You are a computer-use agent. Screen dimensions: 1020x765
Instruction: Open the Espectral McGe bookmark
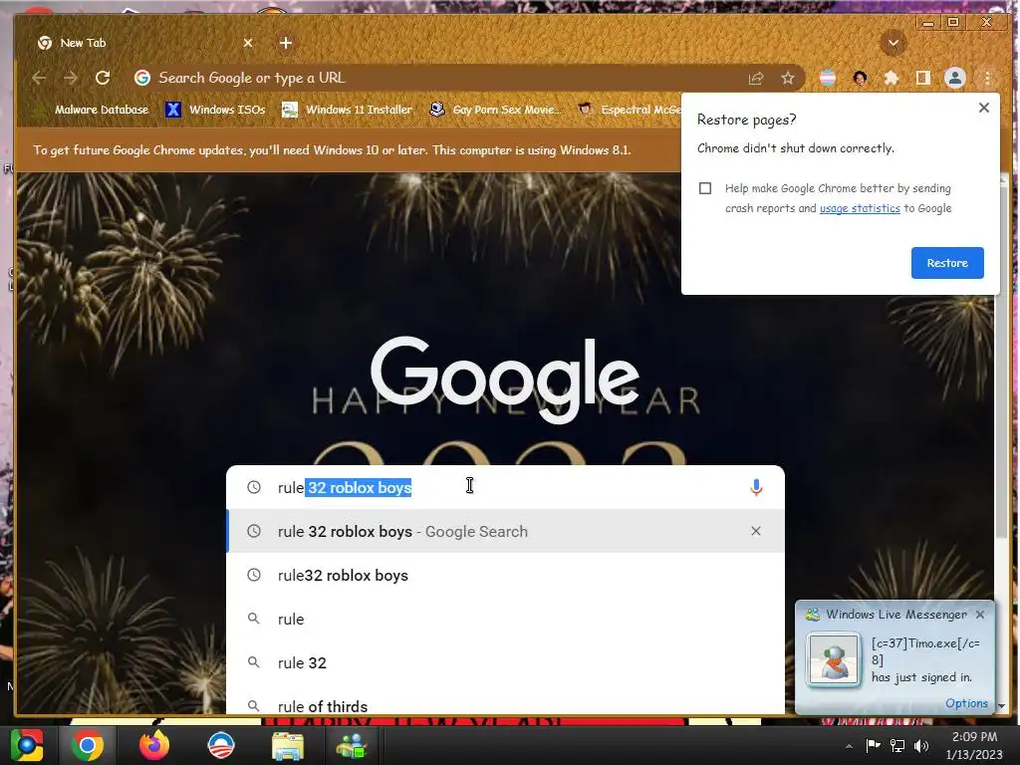(630, 110)
